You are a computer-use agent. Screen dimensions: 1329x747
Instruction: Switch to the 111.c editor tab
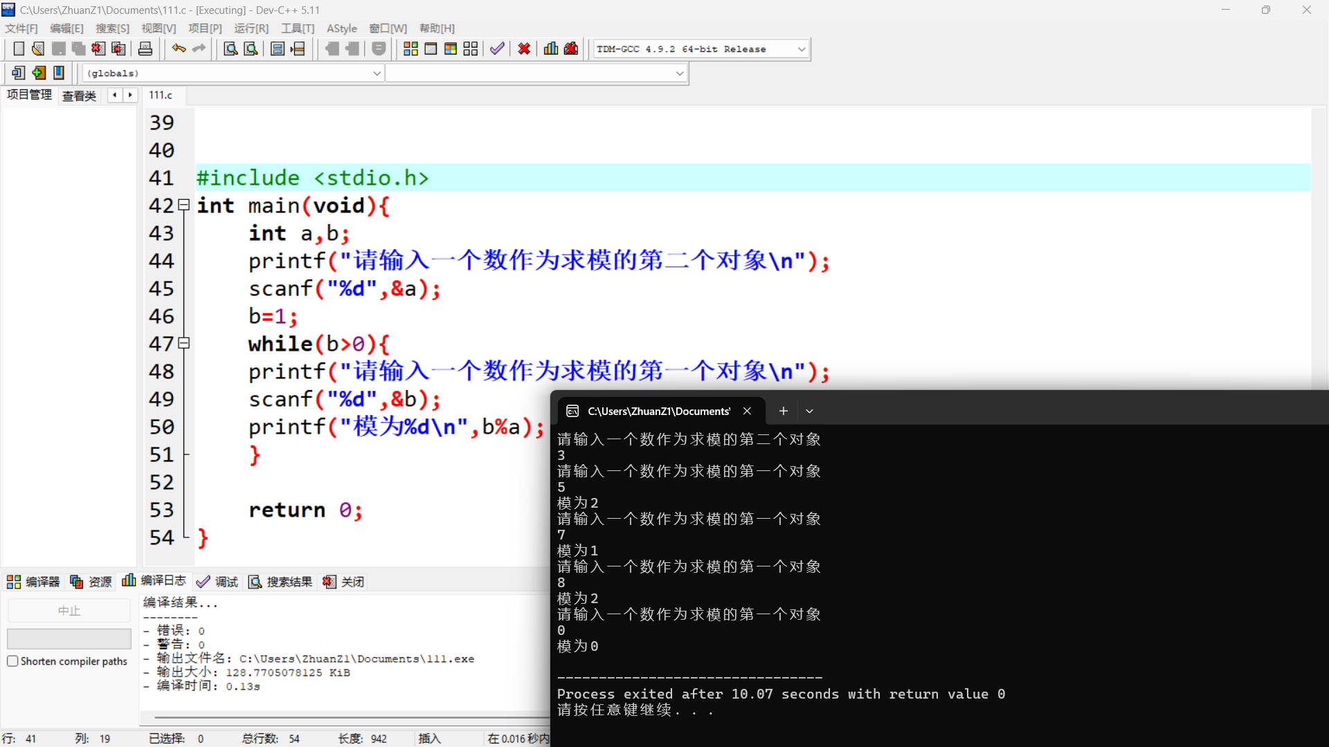[x=161, y=95]
